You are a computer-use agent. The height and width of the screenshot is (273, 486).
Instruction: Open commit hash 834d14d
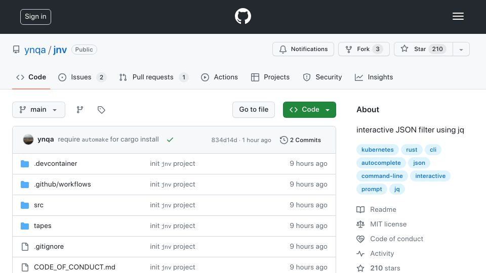224,140
